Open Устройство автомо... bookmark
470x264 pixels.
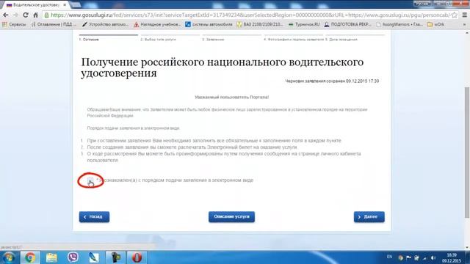click(105, 24)
